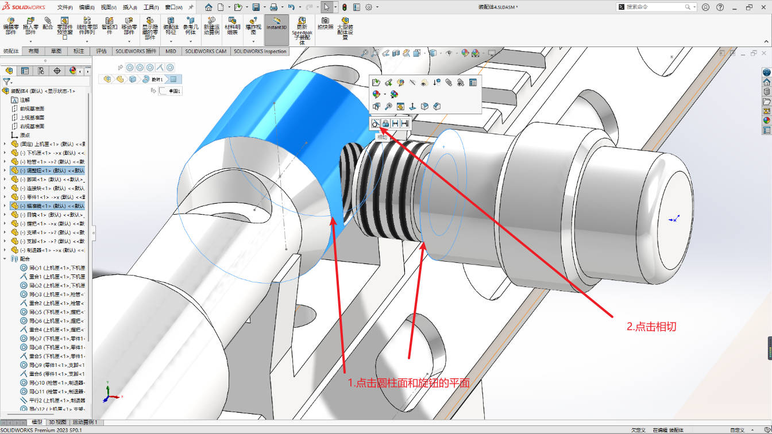Expand the 调整钮<1> component tree node
Screen dimensions: 772x434
pyautogui.click(x=5, y=170)
